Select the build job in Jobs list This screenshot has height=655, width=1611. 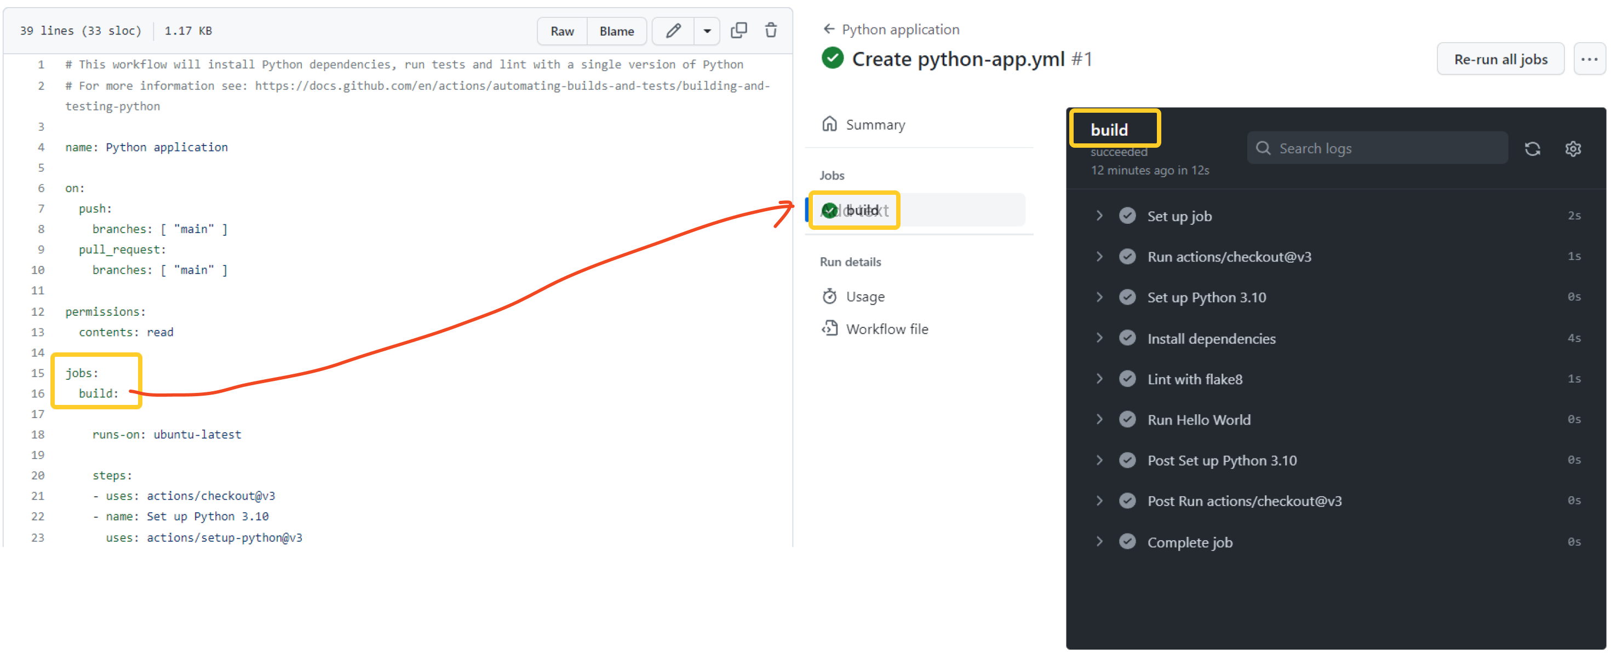click(x=862, y=211)
